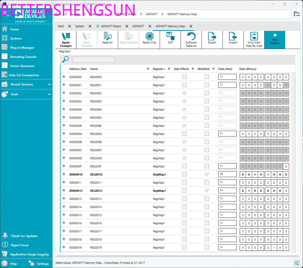This screenshot has height=268, width=303.
Task: Sort by Address (Hex) column header
Action: coord(78,69)
